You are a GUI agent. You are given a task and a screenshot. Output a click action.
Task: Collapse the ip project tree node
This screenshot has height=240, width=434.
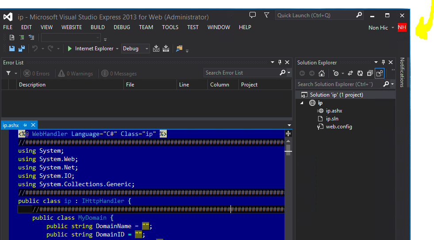tap(302, 103)
